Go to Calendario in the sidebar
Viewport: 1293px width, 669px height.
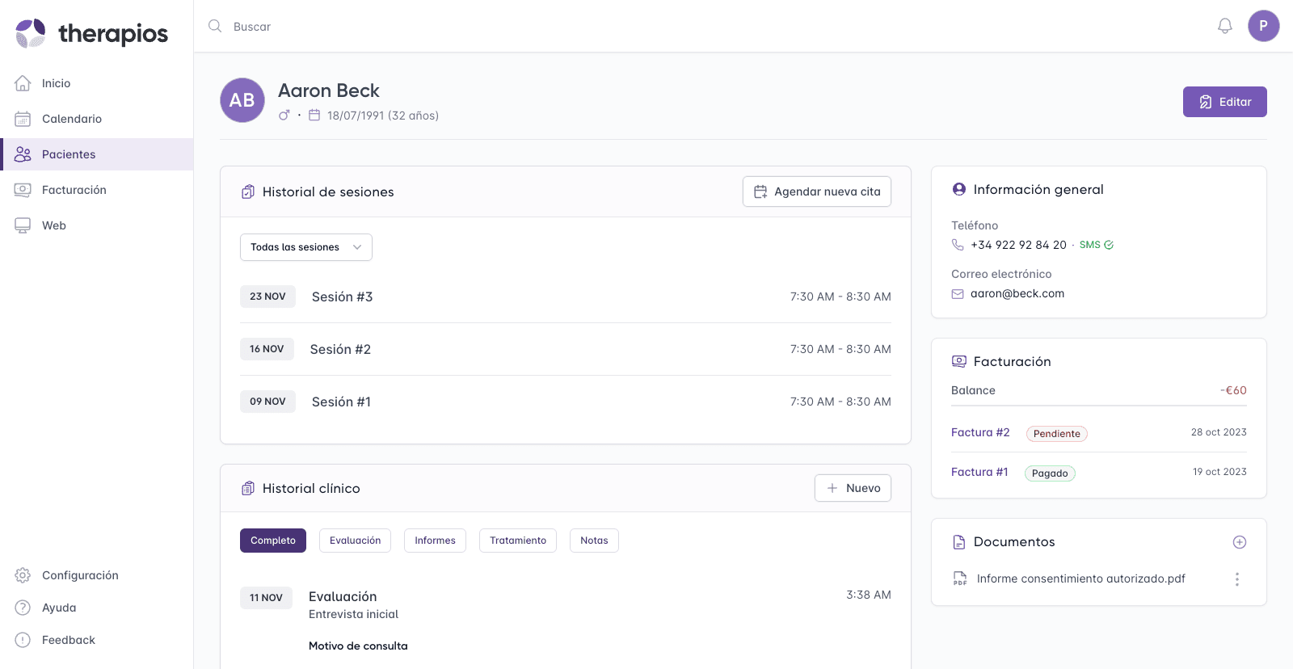(x=72, y=119)
